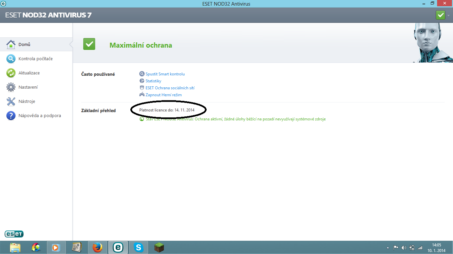The image size is (453, 254).
Task: Click the green Stav ESET NOD32 Antivirus status link
Action: pyautogui.click(x=235, y=119)
